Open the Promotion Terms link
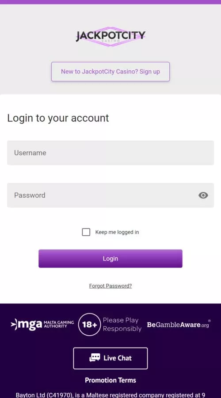 click(x=110, y=380)
